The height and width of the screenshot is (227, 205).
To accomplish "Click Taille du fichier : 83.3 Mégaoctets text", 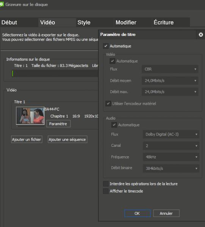I will point(60,65).
